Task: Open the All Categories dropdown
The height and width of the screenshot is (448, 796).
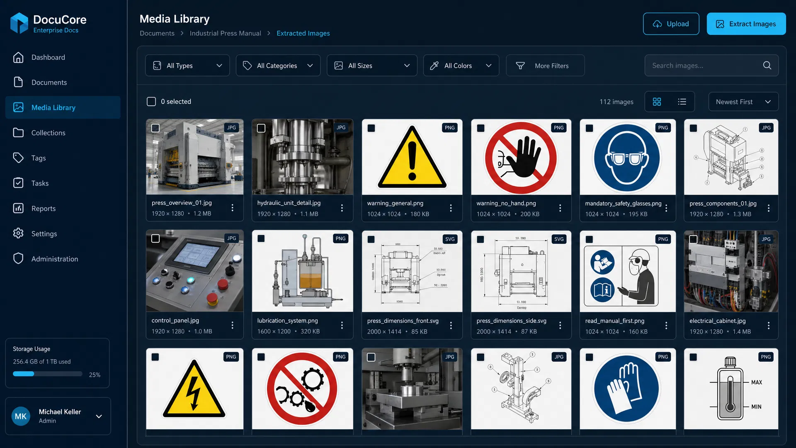Action: pos(278,66)
